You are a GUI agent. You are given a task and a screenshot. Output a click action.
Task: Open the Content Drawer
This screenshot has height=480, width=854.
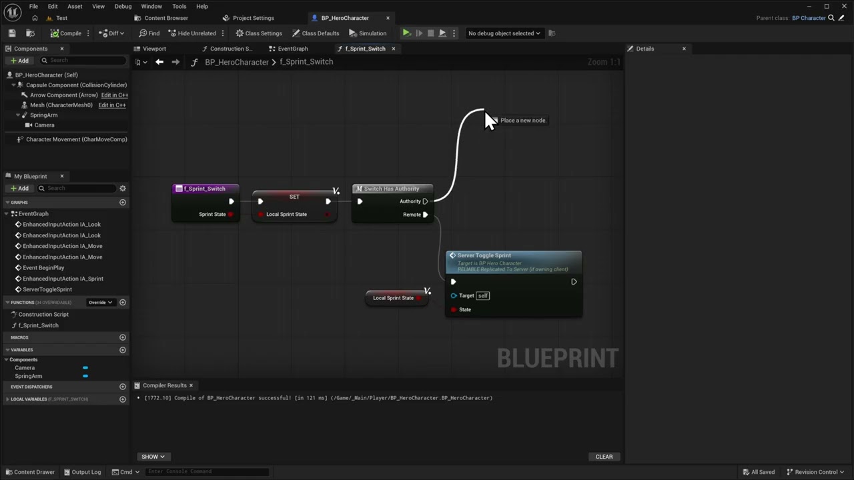[x=30, y=472]
